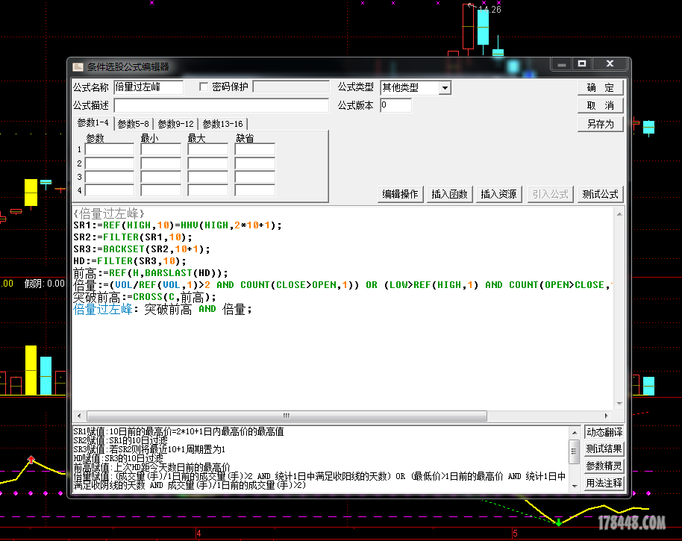Open the 公式类型 dropdown
This screenshot has height=541, width=682.
[x=445, y=88]
